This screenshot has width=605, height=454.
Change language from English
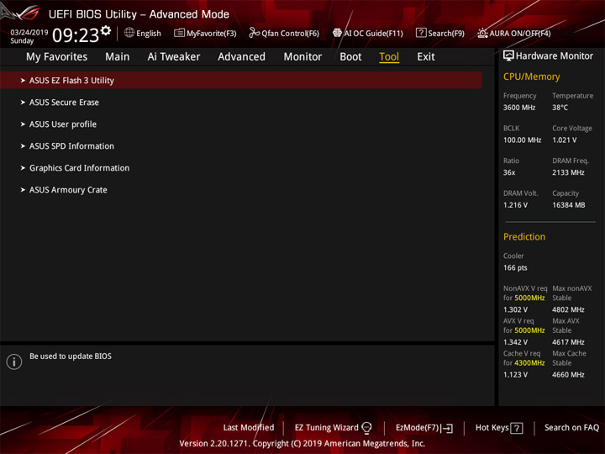149,34
